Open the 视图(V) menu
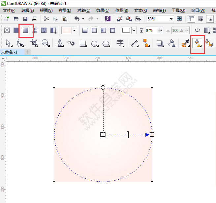The height and width of the screenshot is (203, 216). point(46,11)
